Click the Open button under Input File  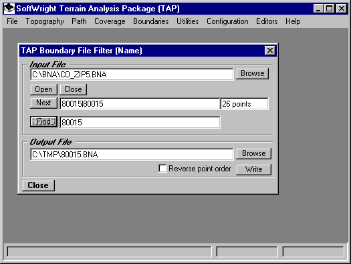point(43,89)
